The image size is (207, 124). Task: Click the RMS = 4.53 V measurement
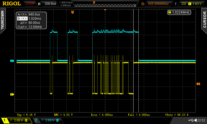[x=63, y=115]
